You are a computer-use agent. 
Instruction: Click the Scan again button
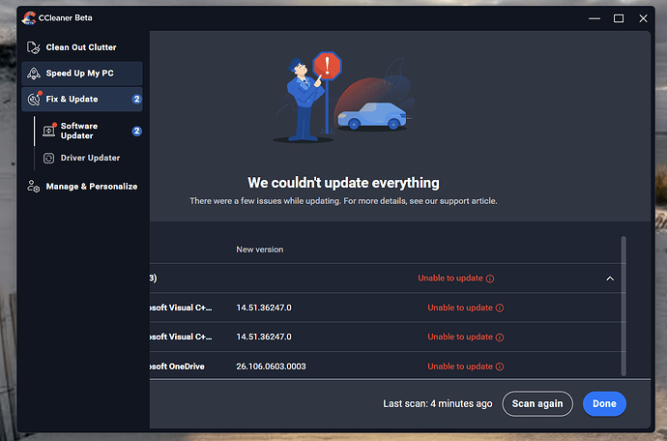point(537,403)
